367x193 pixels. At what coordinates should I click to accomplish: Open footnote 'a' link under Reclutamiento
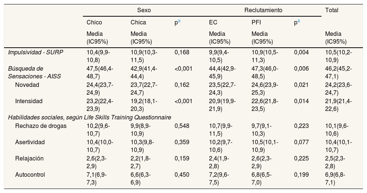(298, 22)
